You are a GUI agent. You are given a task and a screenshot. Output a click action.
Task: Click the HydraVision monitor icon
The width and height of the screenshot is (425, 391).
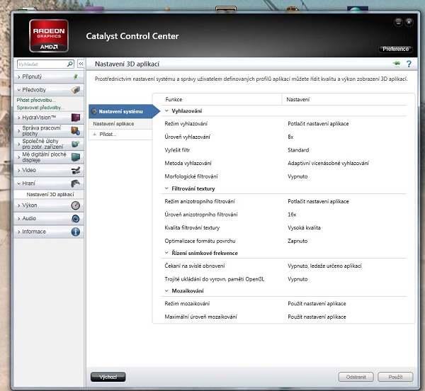pyautogui.click(x=75, y=117)
